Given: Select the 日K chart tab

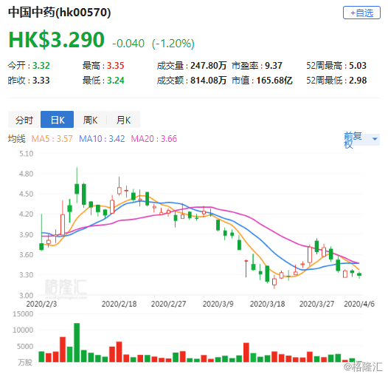Looking at the screenshot, I should pyautogui.click(x=57, y=120).
